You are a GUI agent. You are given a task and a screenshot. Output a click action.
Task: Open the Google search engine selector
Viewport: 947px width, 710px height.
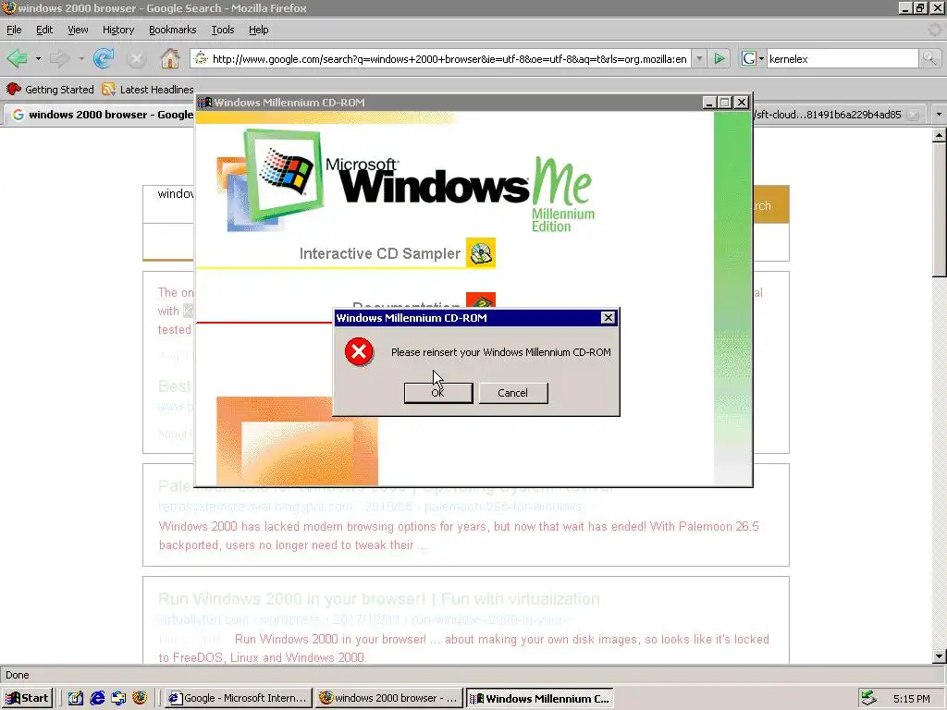(x=753, y=58)
